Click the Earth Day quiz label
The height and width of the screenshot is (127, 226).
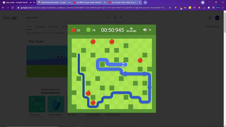coord(112,115)
